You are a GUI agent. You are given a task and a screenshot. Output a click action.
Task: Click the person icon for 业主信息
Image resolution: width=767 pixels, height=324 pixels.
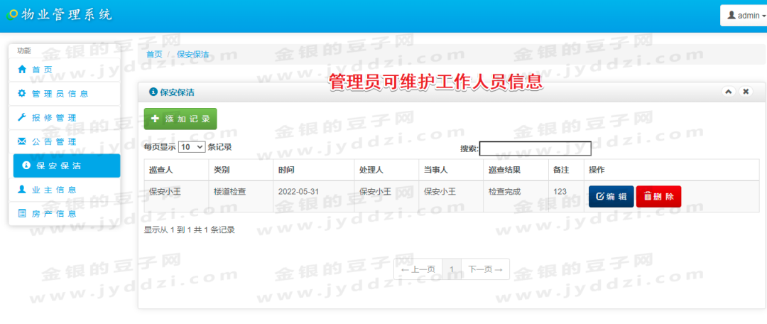click(x=21, y=190)
